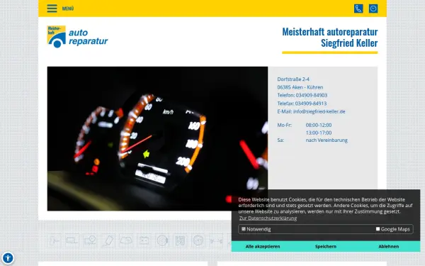
Task: Click the Speichern cookie button
Action: [x=326, y=246]
